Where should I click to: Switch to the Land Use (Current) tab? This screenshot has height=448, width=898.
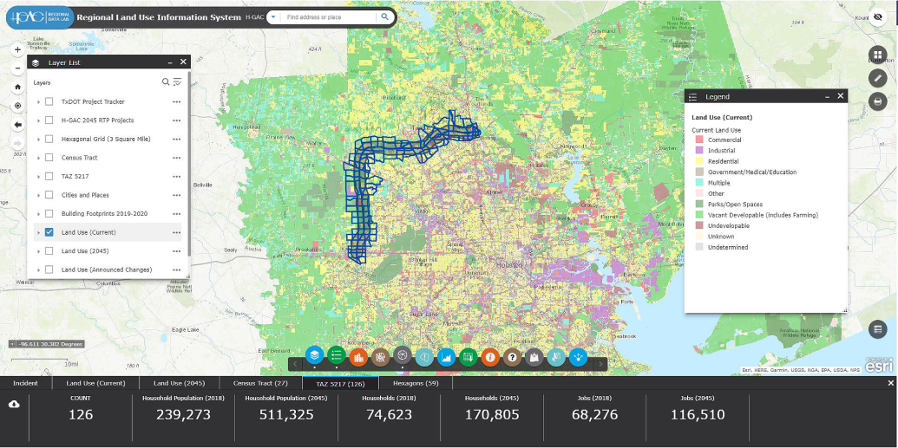95,383
